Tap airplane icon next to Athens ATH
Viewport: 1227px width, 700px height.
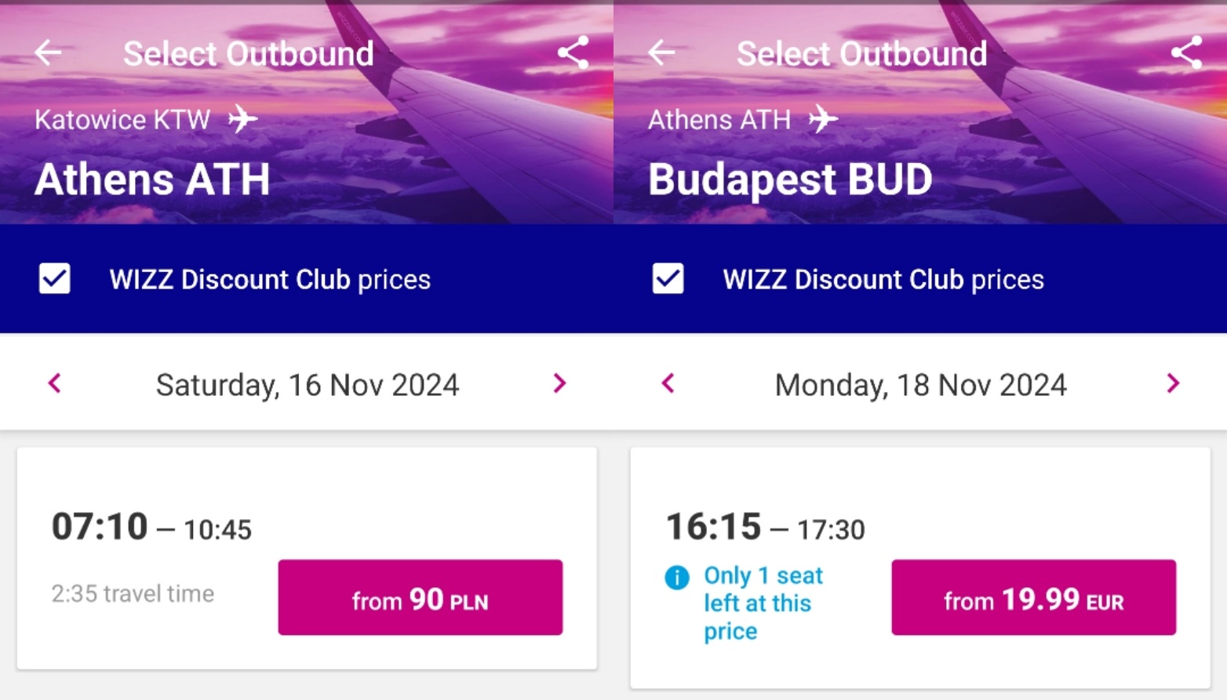pyautogui.click(x=823, y=119)
